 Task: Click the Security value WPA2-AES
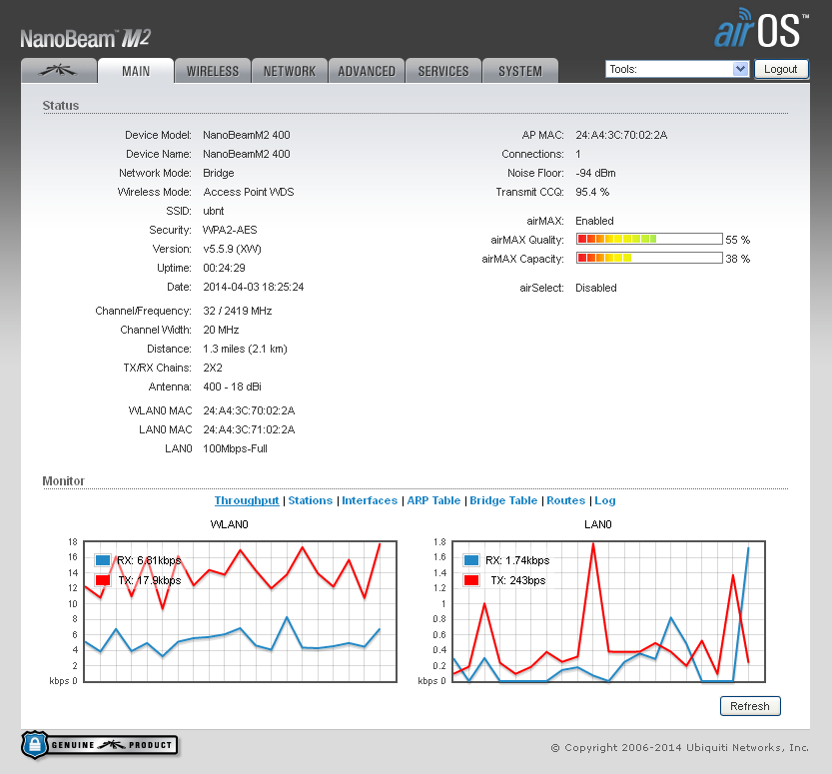click(x=230, y=231)
